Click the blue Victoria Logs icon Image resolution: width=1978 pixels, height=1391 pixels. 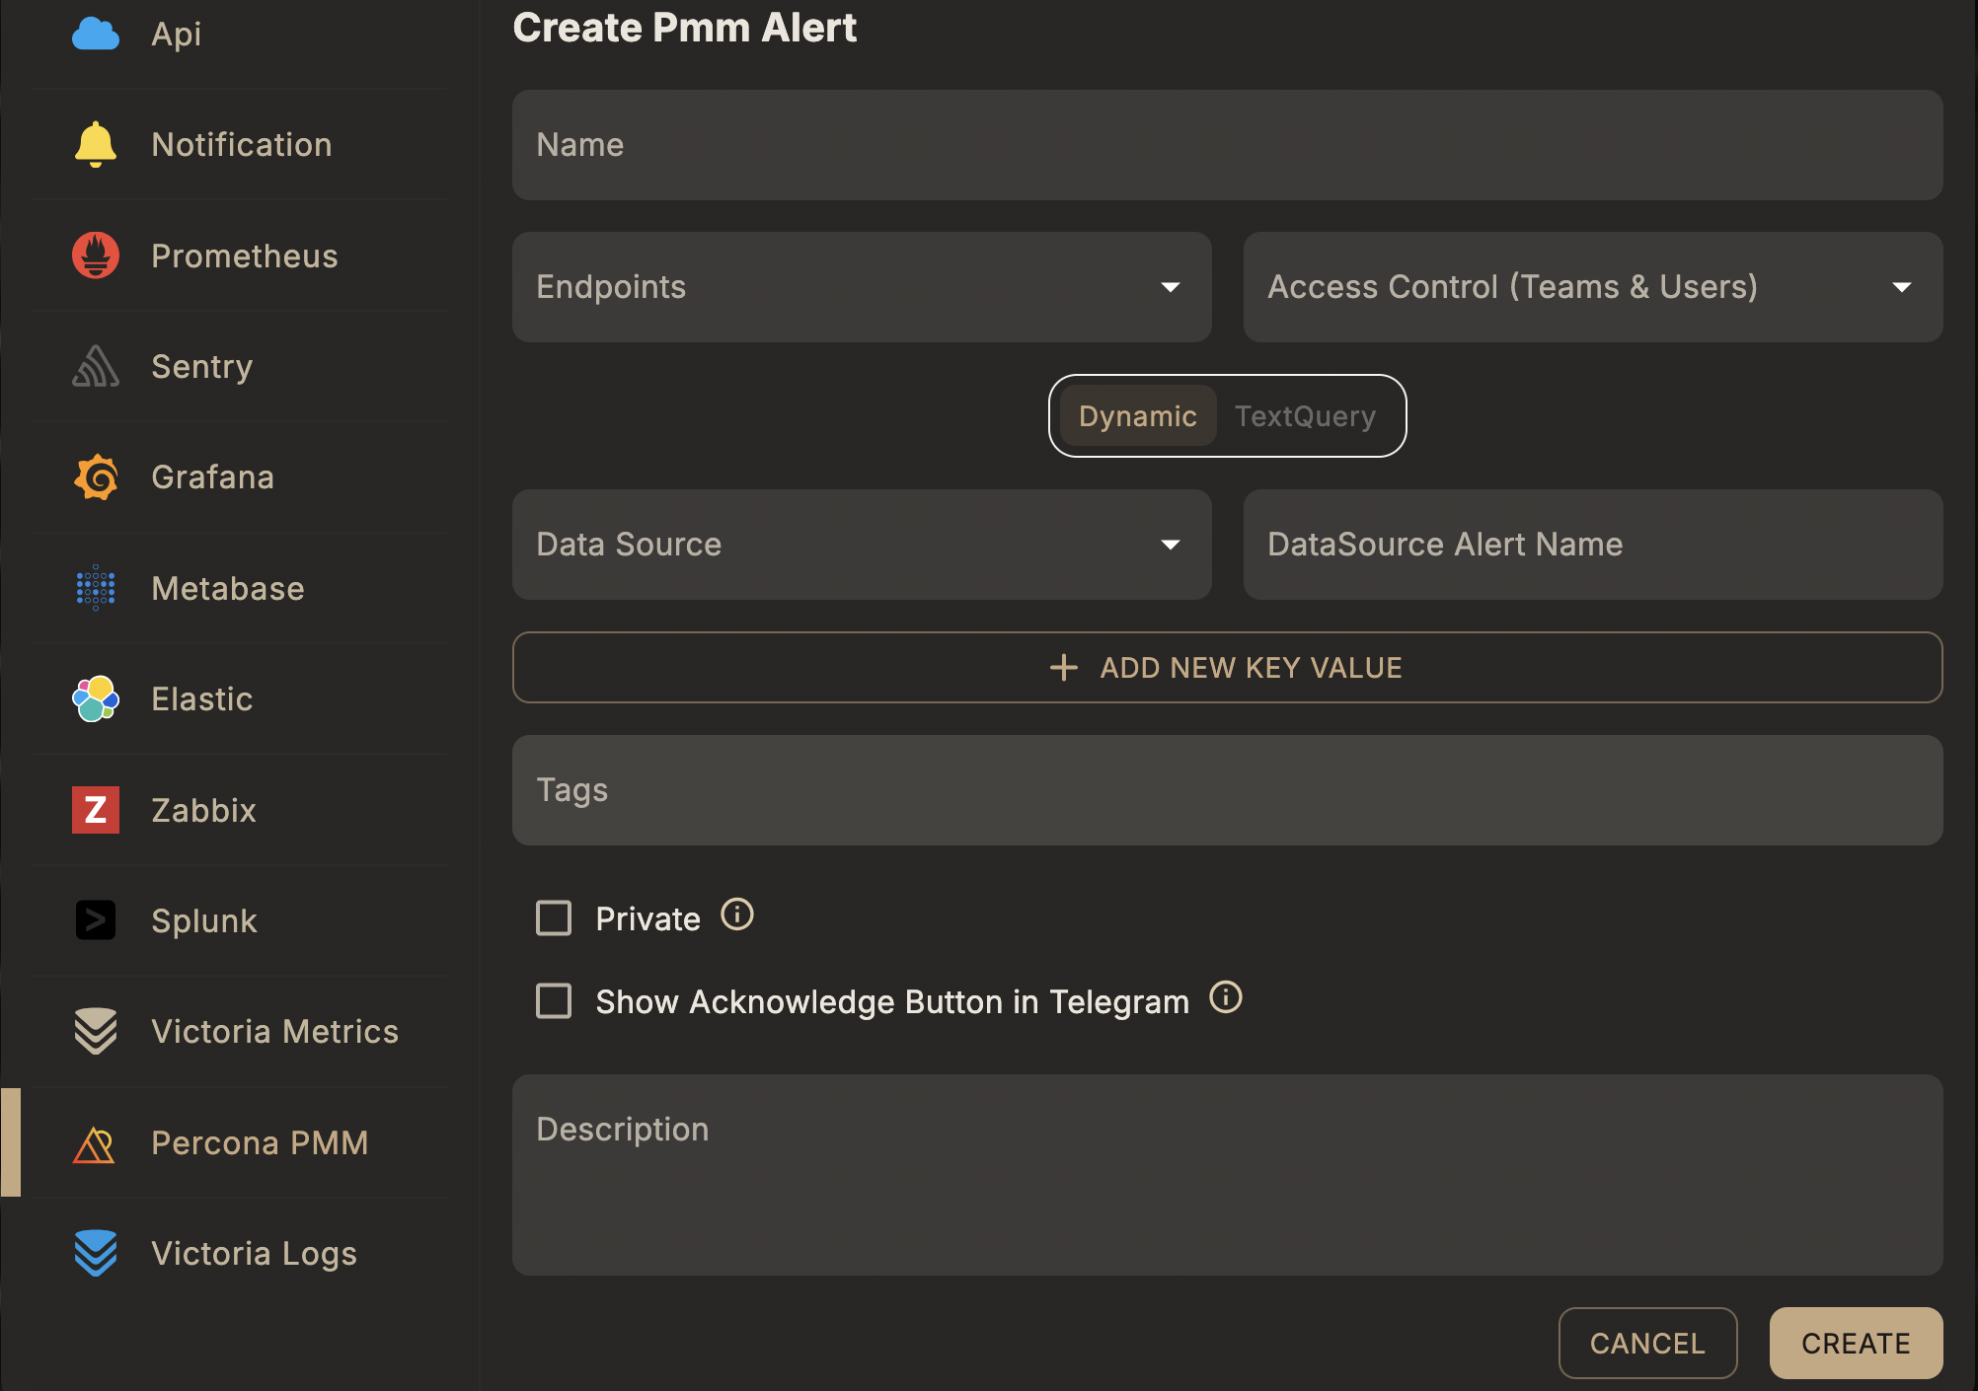click(x=96, y=1253)
